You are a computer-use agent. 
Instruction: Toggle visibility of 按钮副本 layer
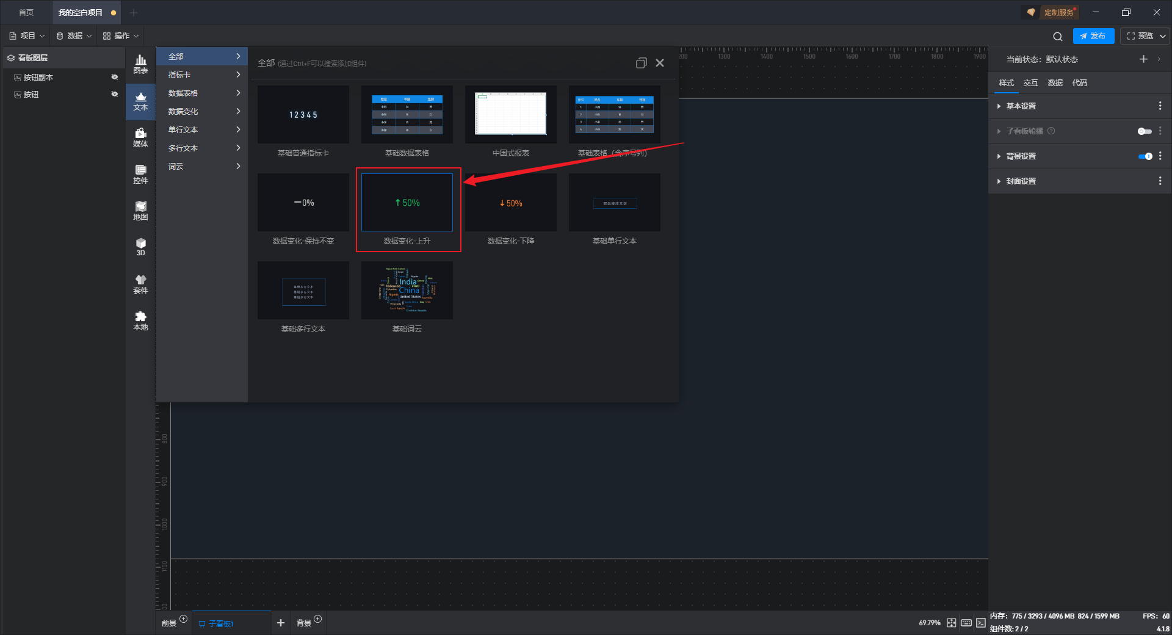114,77
